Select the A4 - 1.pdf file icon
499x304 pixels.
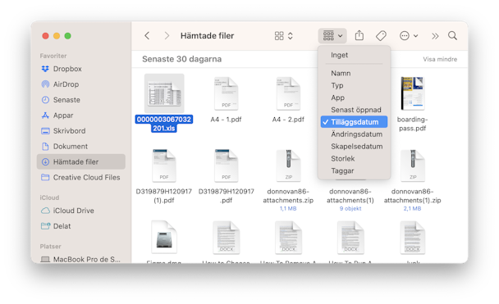[227, 93]
